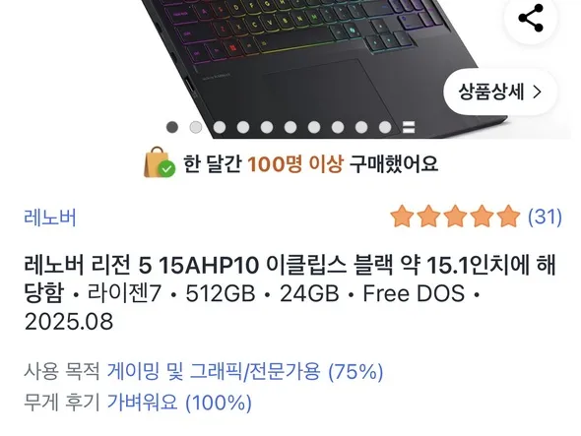Image resolution: width=581 pixels, height=436 pixels.
Task: Open 가벼워요 (100%) weight review link
Action: tap(179, 403)
